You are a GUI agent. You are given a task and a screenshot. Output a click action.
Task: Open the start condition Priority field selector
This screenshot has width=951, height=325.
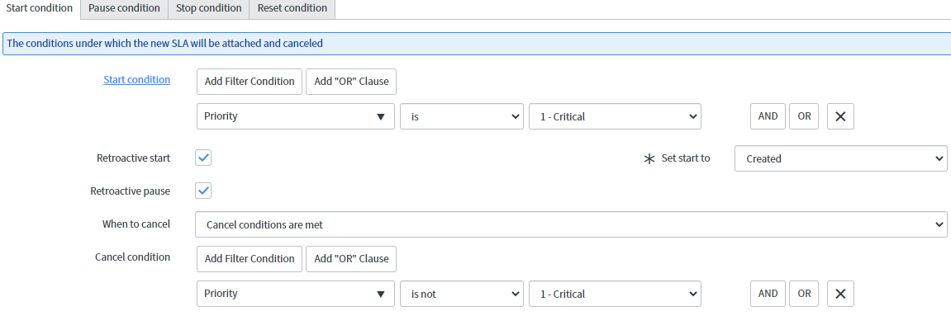pyautogui.click(x=295, y=116)
